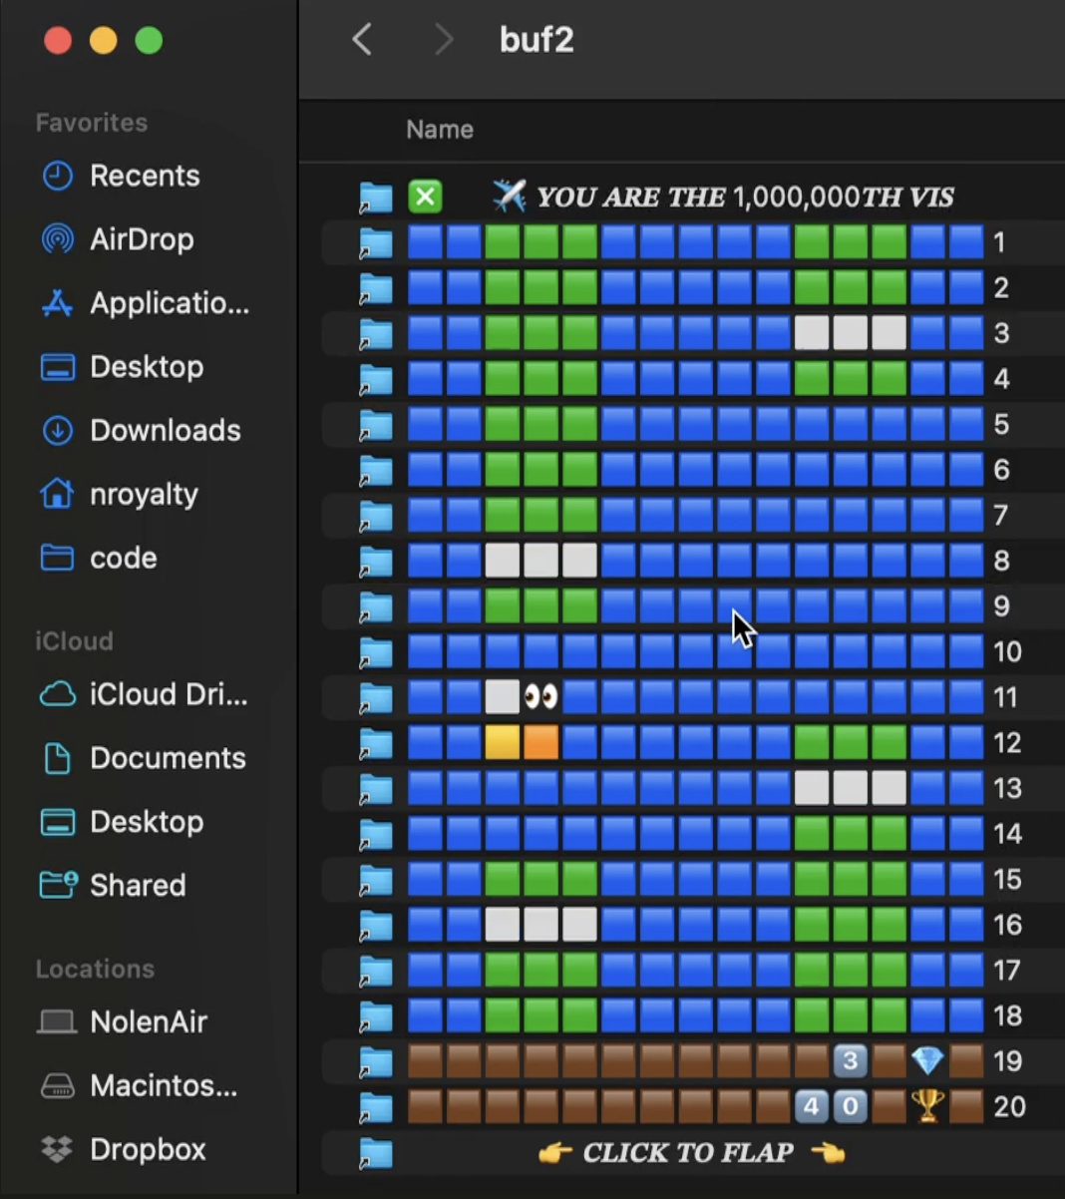Go to the nroyalty home folder
1065x1199 pixels.
click(x=143, y=494)
